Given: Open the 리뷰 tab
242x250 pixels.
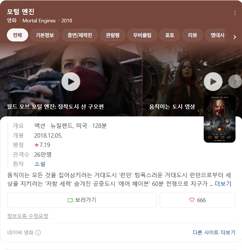Looking at the screenshot, I should pyautogui.click(x=193, y=35).
